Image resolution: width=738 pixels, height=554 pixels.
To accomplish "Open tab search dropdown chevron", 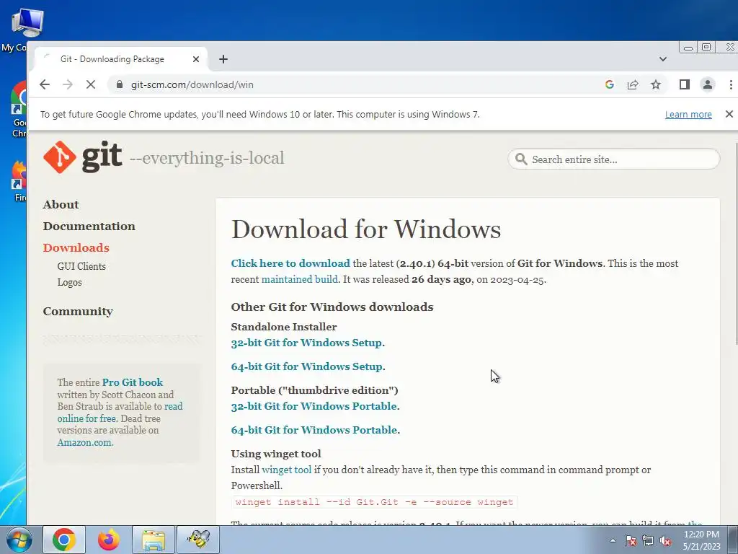I will (x=663, y=59).
